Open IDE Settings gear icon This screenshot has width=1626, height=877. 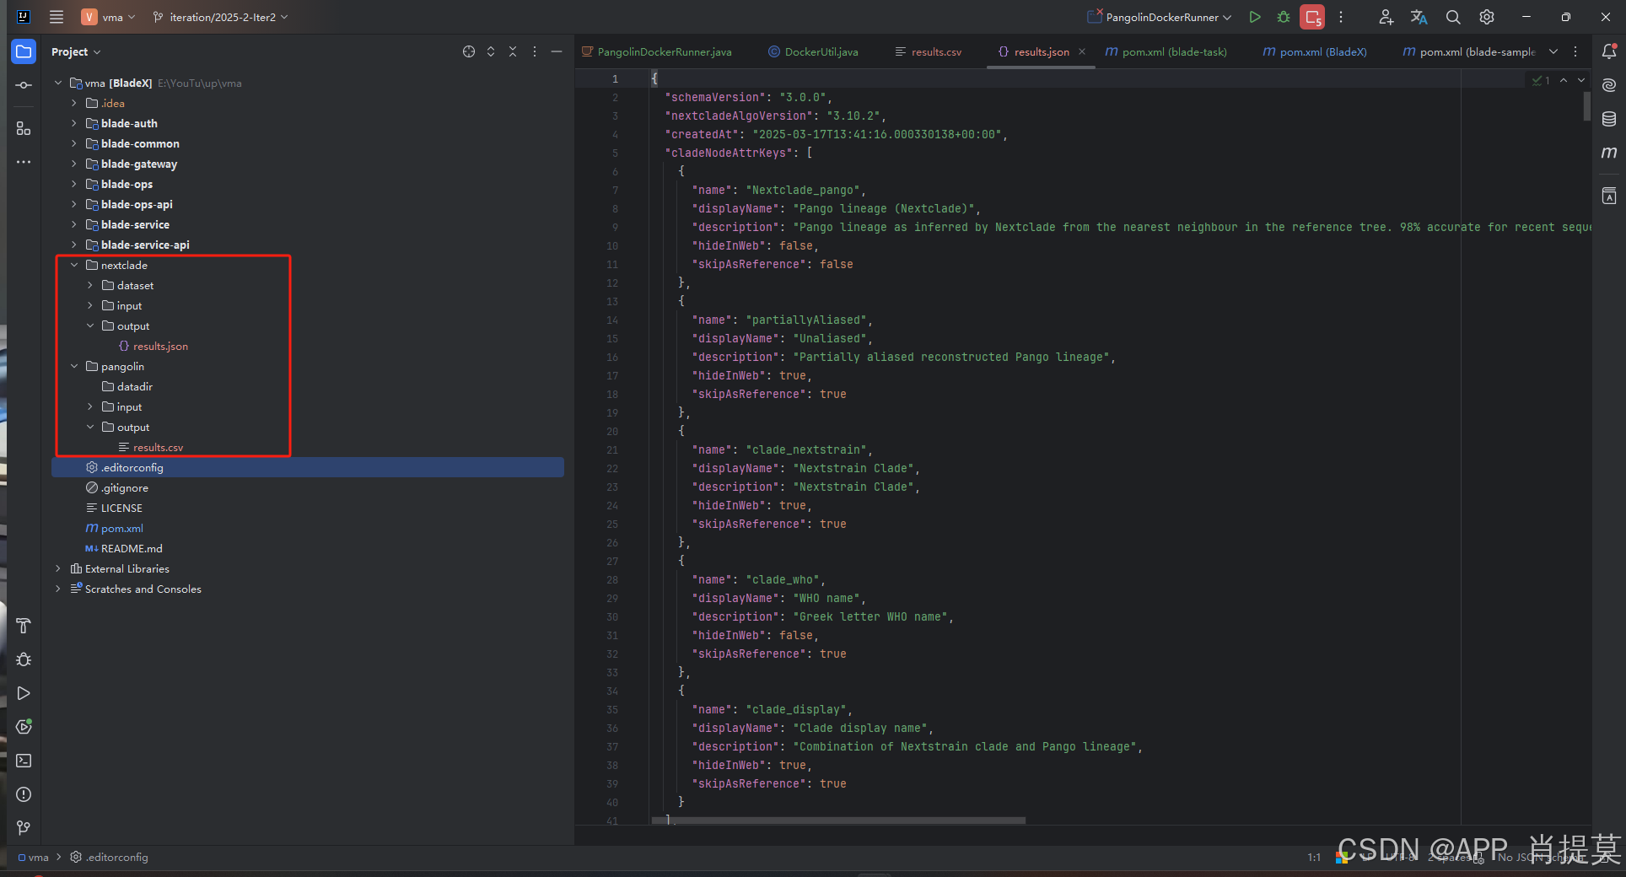(x=1486, y=17)
